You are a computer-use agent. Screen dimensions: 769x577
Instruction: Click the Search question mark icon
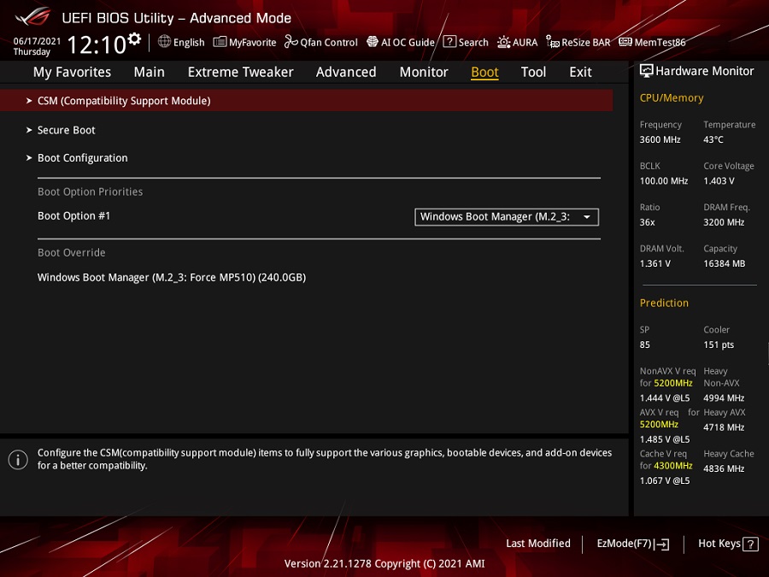(449, 42)
